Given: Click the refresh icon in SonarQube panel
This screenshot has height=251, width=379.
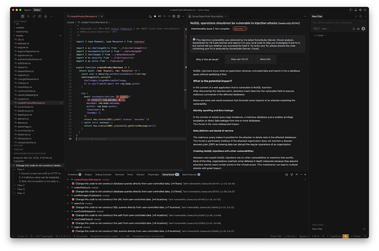Looking at the screenshot, I should tap(286, 175).
